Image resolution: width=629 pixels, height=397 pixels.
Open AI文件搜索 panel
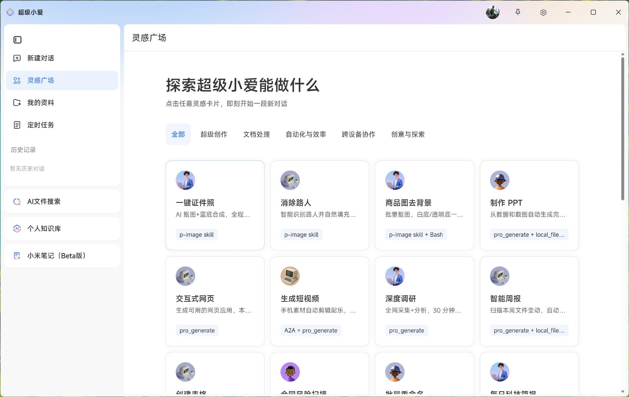(62, 201)
